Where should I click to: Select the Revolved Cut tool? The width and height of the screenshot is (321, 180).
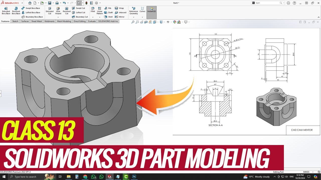(x=67, y=10)
